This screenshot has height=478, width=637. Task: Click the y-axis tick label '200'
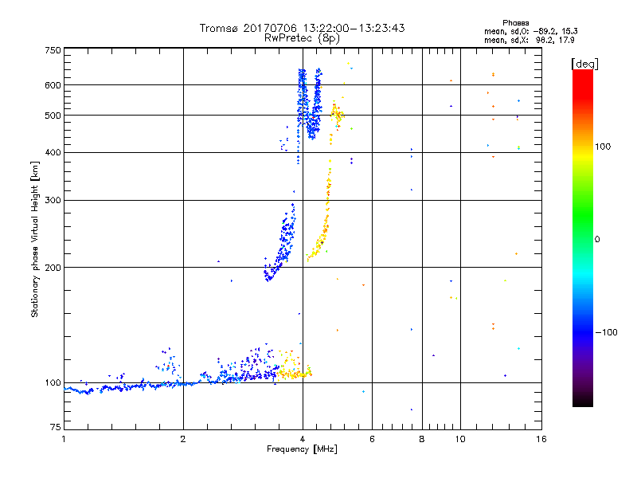[53, 268]
